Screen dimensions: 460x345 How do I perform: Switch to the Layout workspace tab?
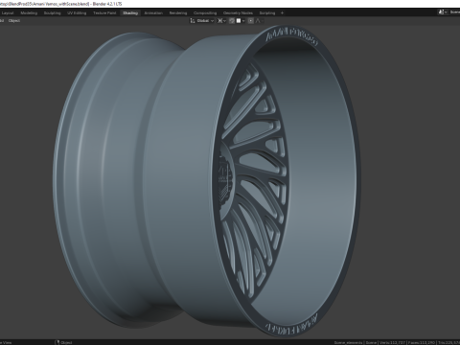tap(8, 13)
